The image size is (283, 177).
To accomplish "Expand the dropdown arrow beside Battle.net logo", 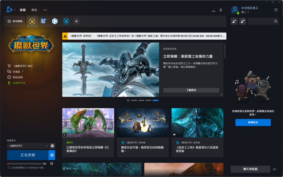I will point(15,10).
